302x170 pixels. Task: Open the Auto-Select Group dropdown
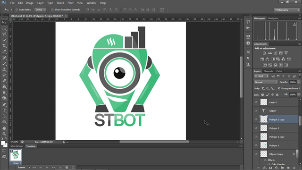pos(40,9)
